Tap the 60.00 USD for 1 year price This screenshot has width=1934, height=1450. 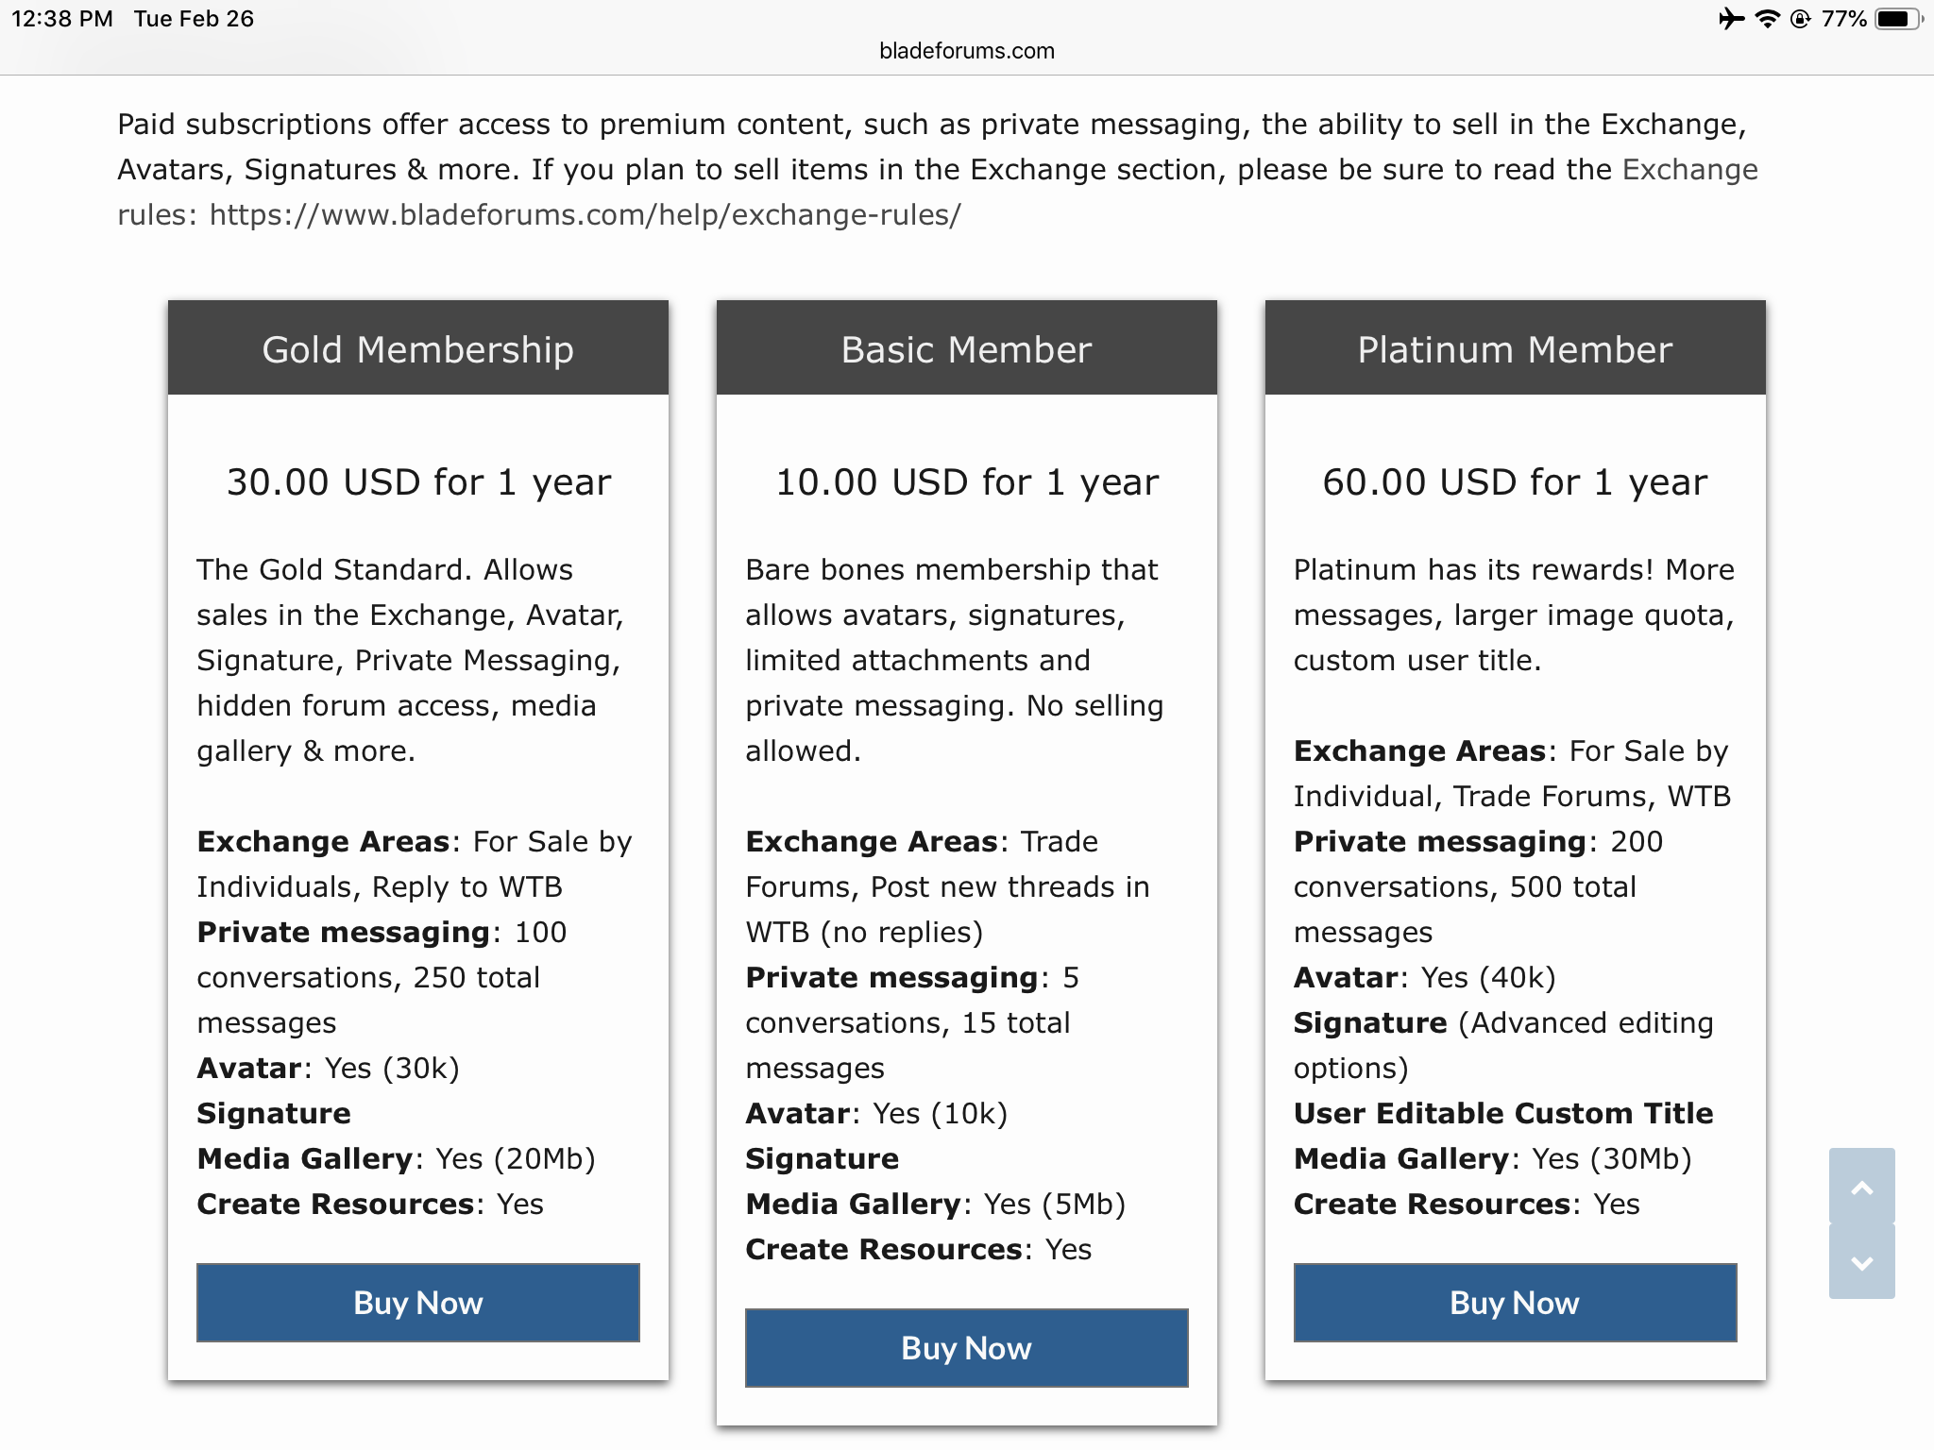[x=1515, y=482]
